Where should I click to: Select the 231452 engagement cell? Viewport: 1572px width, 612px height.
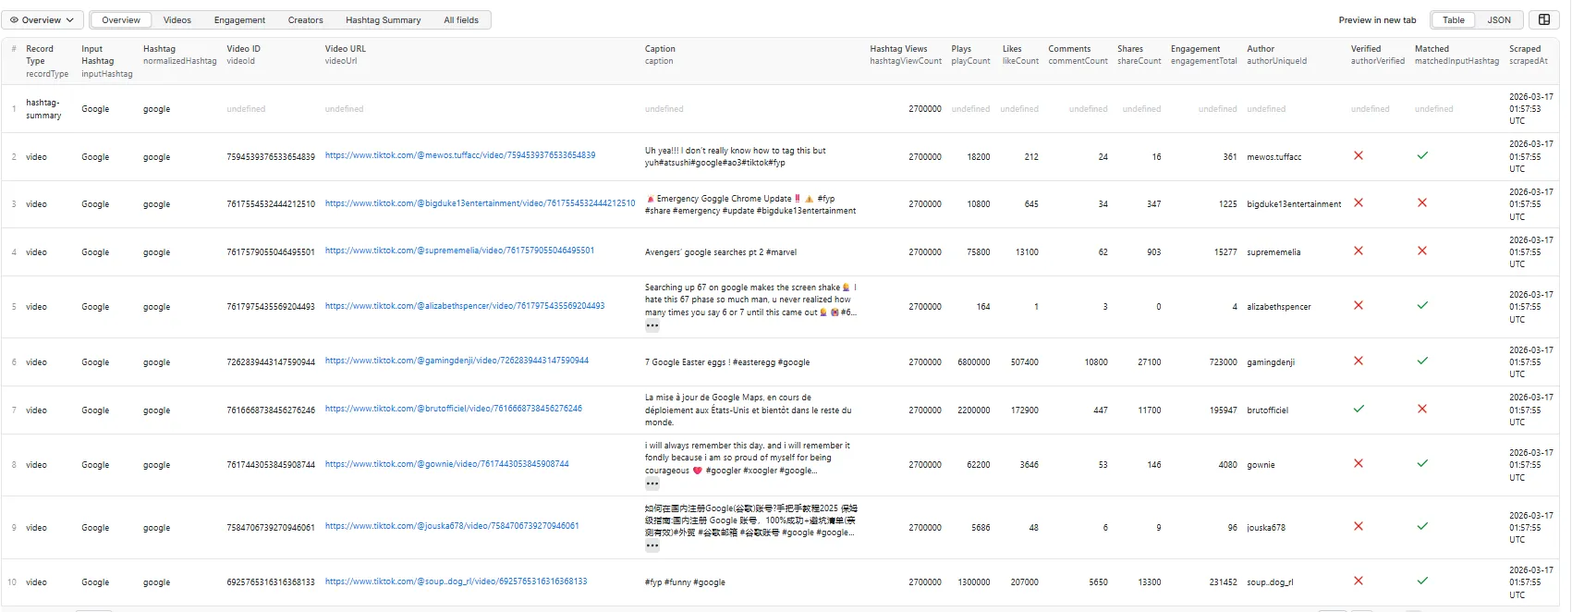pyautogui.click(x=1223, y=582)
